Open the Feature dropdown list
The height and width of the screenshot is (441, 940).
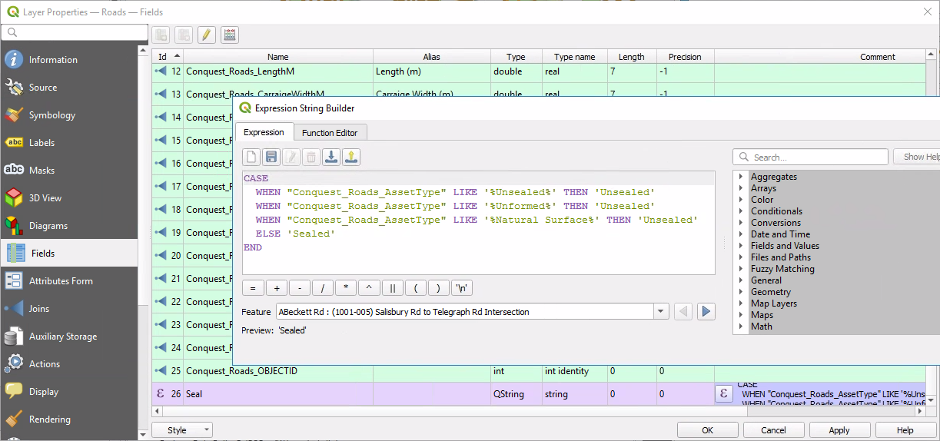[661, 312]
